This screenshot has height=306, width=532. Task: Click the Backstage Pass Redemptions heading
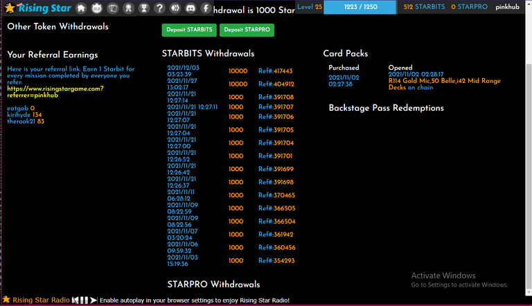point(386,108)
